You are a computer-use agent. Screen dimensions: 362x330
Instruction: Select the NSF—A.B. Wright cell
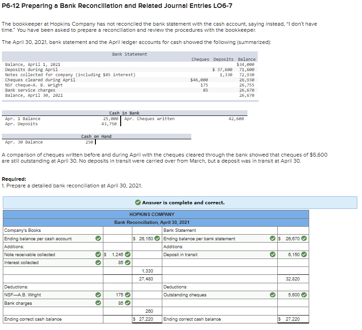[53, 295]
